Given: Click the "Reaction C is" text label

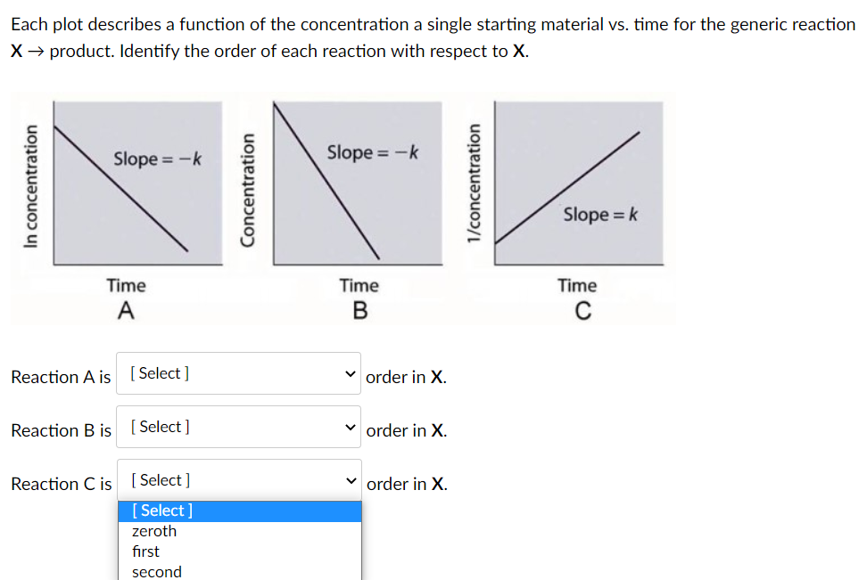Looking at the screenshot, I should (60, 484).
